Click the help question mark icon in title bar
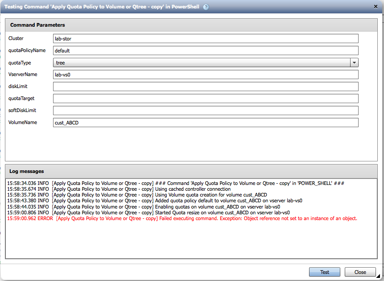The image size is (384, 281). [206, 7]
